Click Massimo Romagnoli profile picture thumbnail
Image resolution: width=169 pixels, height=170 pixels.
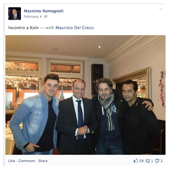15,14
